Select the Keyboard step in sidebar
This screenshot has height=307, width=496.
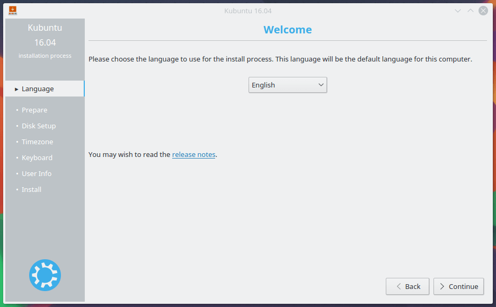(x=37, y=157)
